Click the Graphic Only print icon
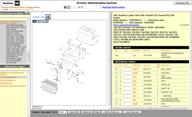This screenshot has height=117, width=192. click(48, 17)
